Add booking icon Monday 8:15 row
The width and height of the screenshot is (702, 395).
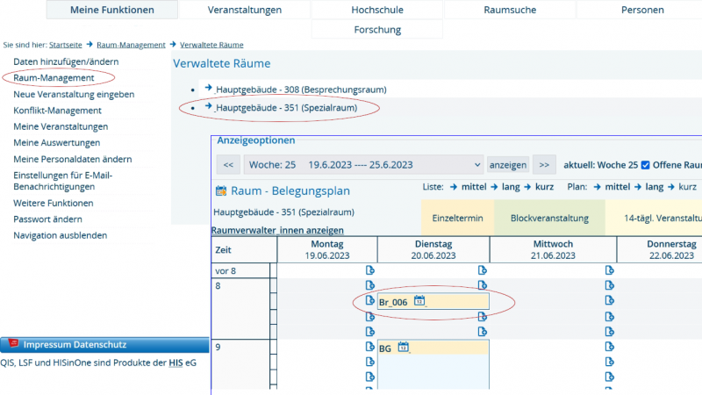[369, 300]
